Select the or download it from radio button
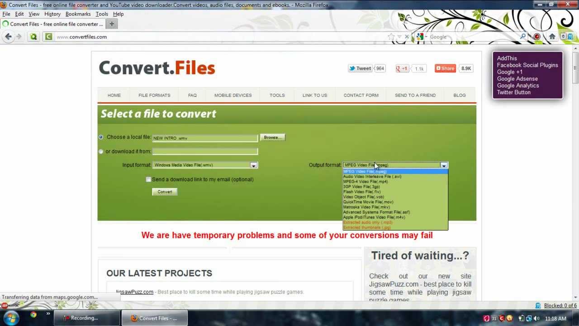The width and height of the screenshot is (579, 326). point(101,151)
